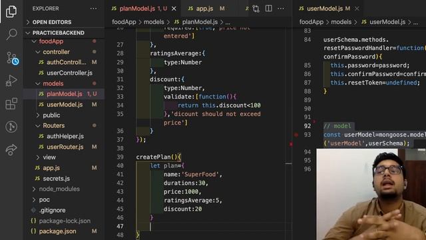Click the name:'SuperFood' code line

click(x=192, y=175)
